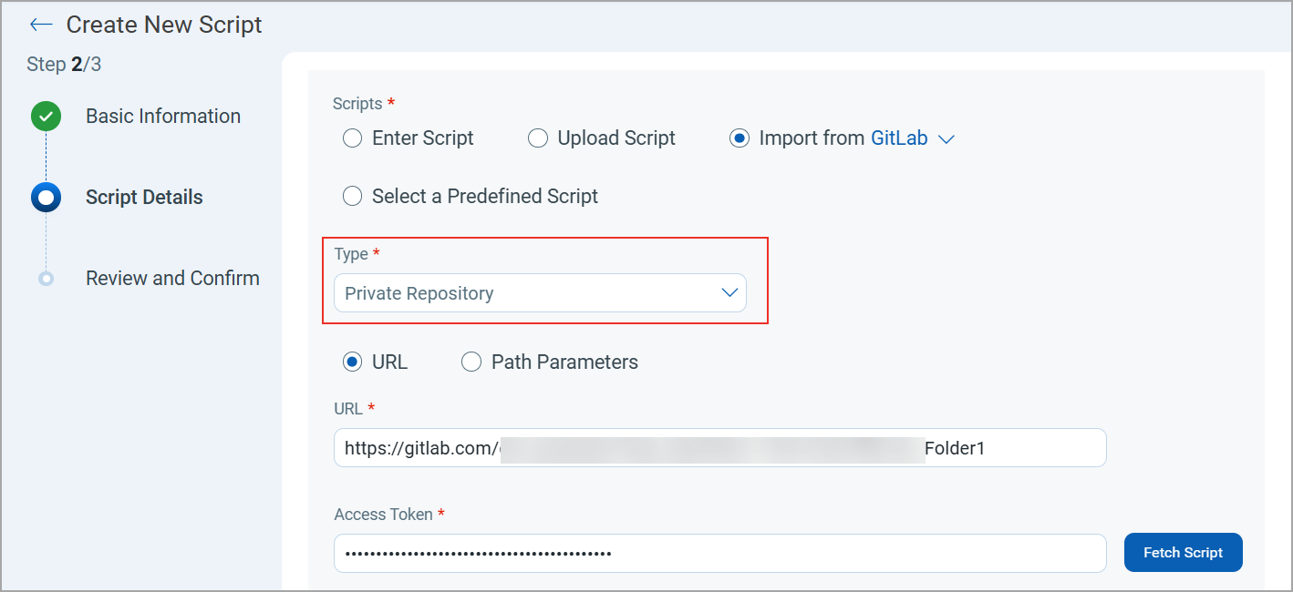1293x592 pixels.
Task: Go to the Basic Information step
Action: (163, 117)
